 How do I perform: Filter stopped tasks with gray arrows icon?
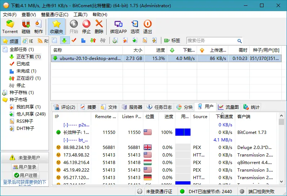[x=103, y=40]
